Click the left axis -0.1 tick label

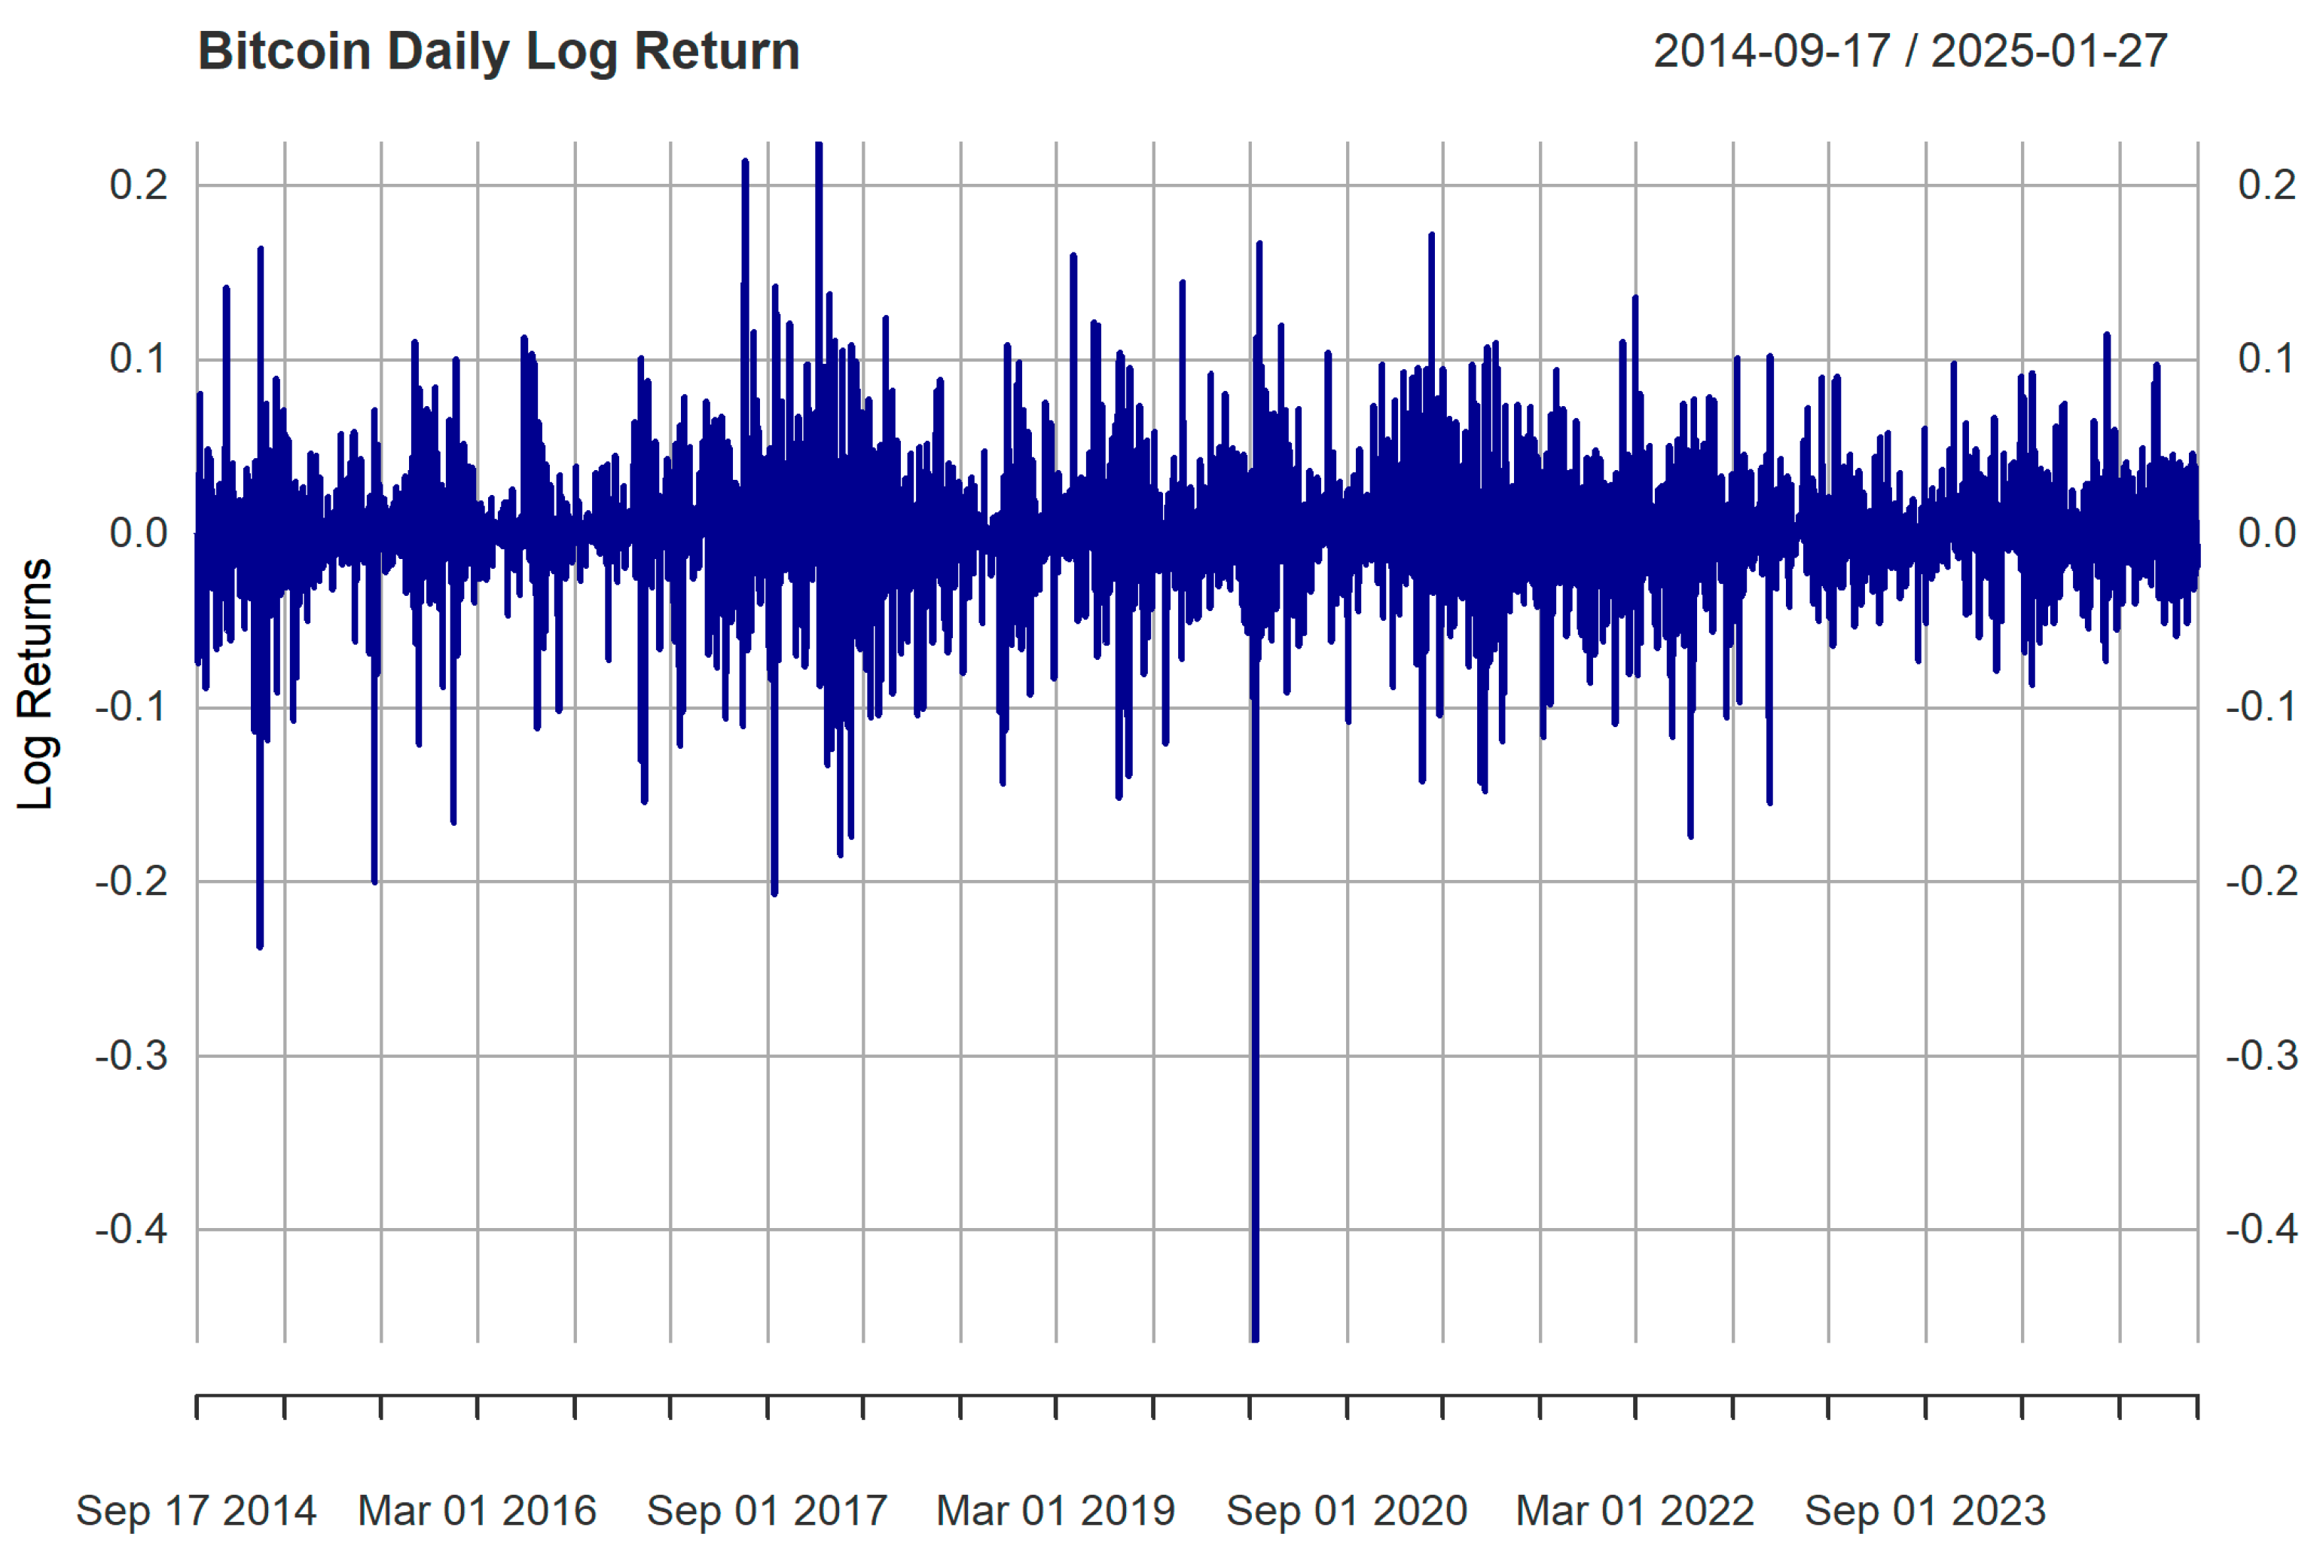click(x=131, y=707)
